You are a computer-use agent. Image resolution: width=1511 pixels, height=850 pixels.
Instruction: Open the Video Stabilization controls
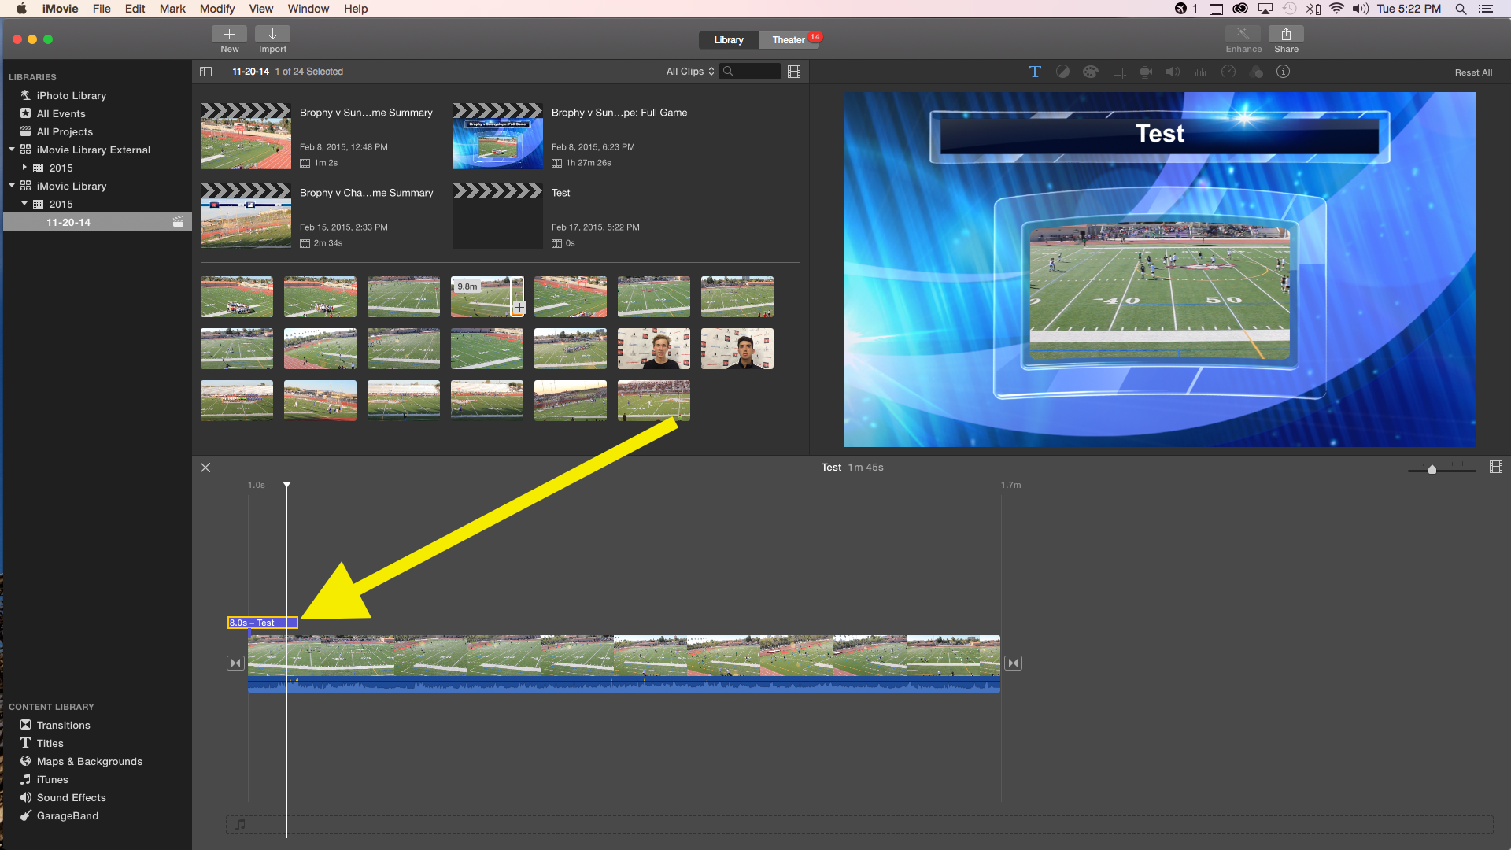tap(1146, 72)
